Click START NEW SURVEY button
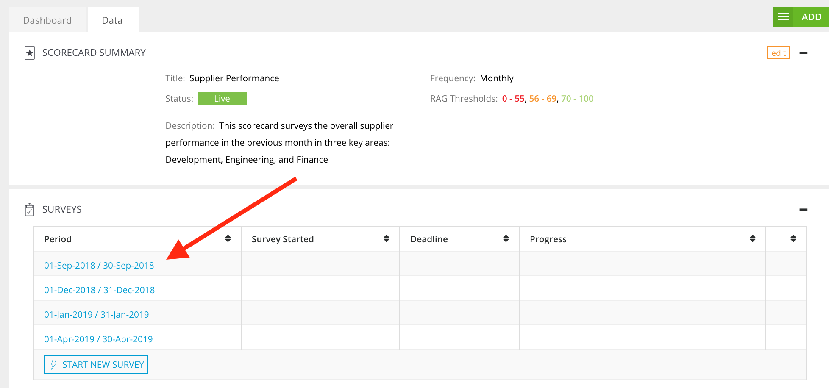 96,364
